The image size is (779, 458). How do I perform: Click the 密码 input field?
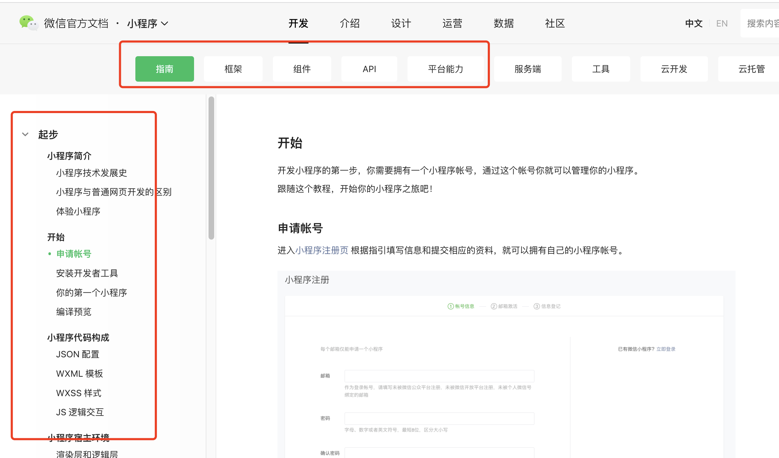(439, 418)
